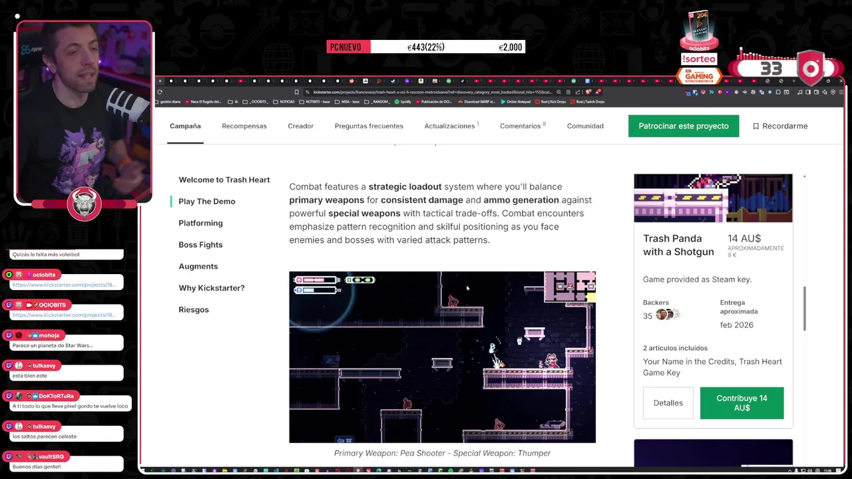852x479 pixels.
Task: Switch to the TikTok browser tab
Action: click(463, 81)
